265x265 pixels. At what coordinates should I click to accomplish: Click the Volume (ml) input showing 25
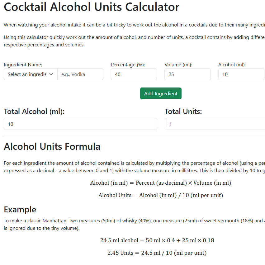point(187,74)
